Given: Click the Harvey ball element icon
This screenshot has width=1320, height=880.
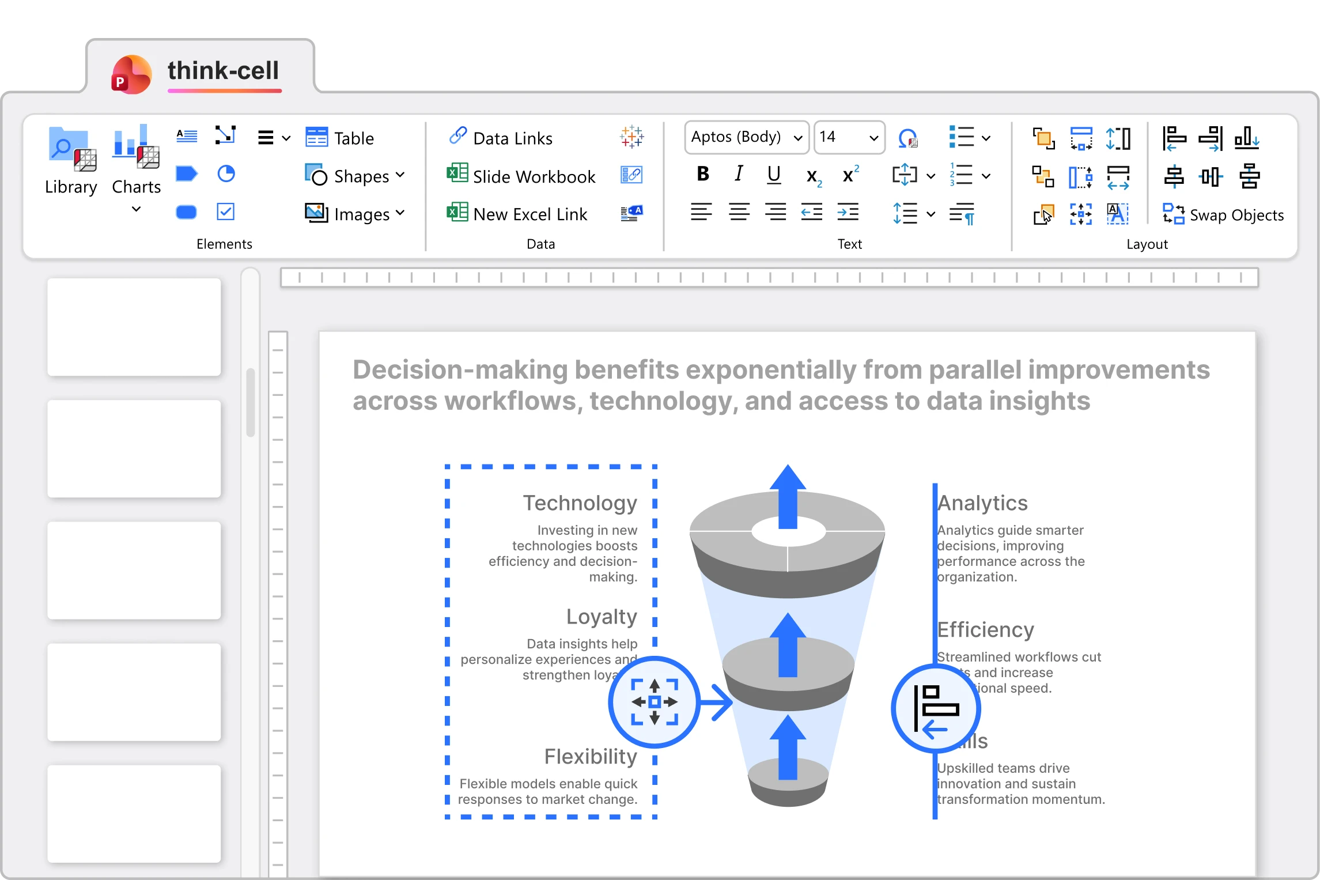Looking at the screenshot, I should tap(226, 174).
